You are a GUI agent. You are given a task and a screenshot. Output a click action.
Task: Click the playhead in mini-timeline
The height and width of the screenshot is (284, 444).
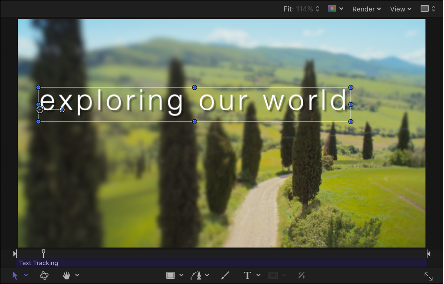(43, 253)
